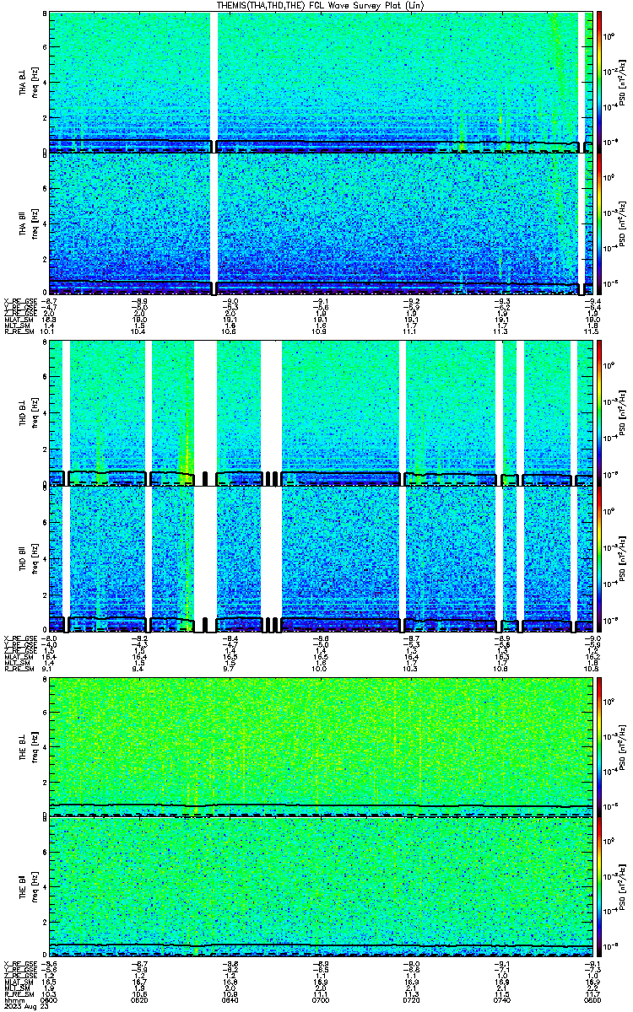Screen dimensions: 633x1012
Task: Click the color bar beside THA B-parallel panel
Action: 600,224
